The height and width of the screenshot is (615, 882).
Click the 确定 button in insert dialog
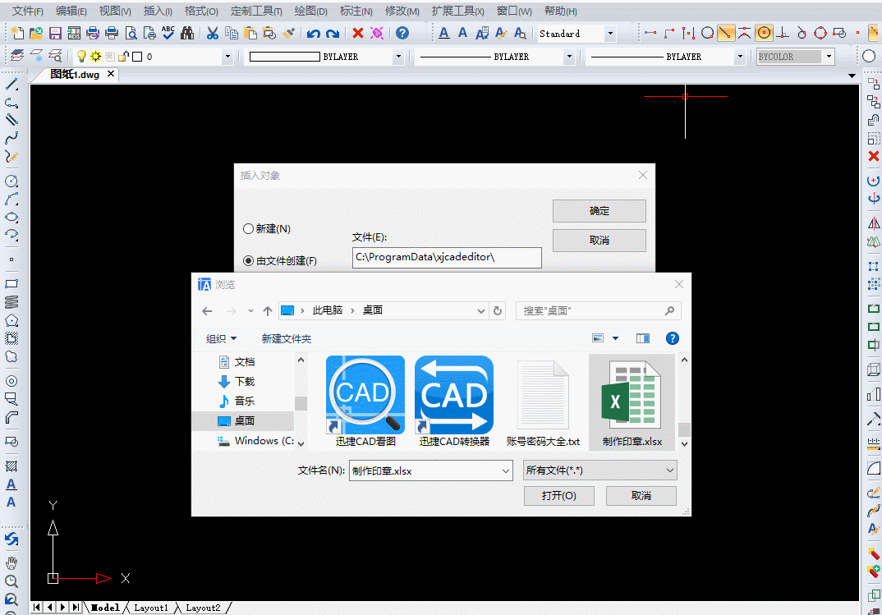599,211
